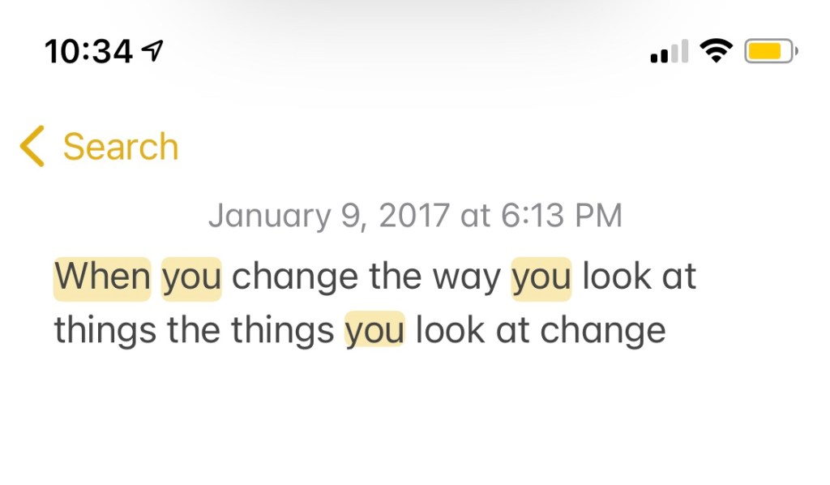830x485 pixels.
Task: Tap the highlighted "you" on the second line
Action: [x=374, y=331]
